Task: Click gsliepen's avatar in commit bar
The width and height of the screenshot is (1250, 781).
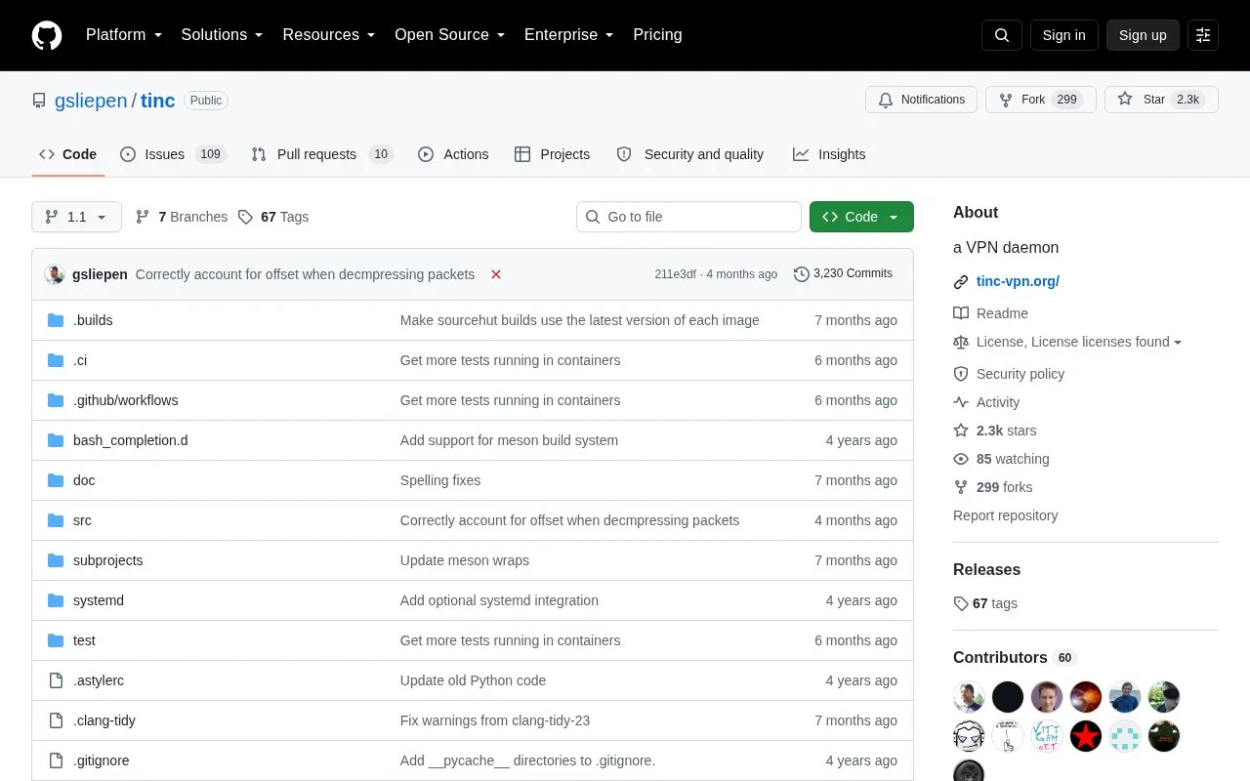Action: tap(55, 274)
